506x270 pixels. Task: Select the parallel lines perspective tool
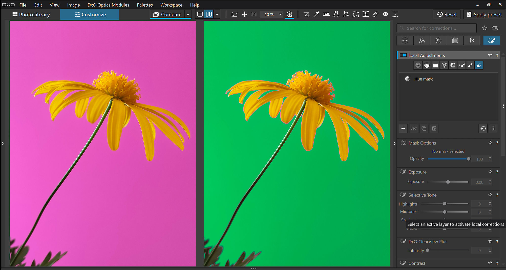click(x=336, y=14)
